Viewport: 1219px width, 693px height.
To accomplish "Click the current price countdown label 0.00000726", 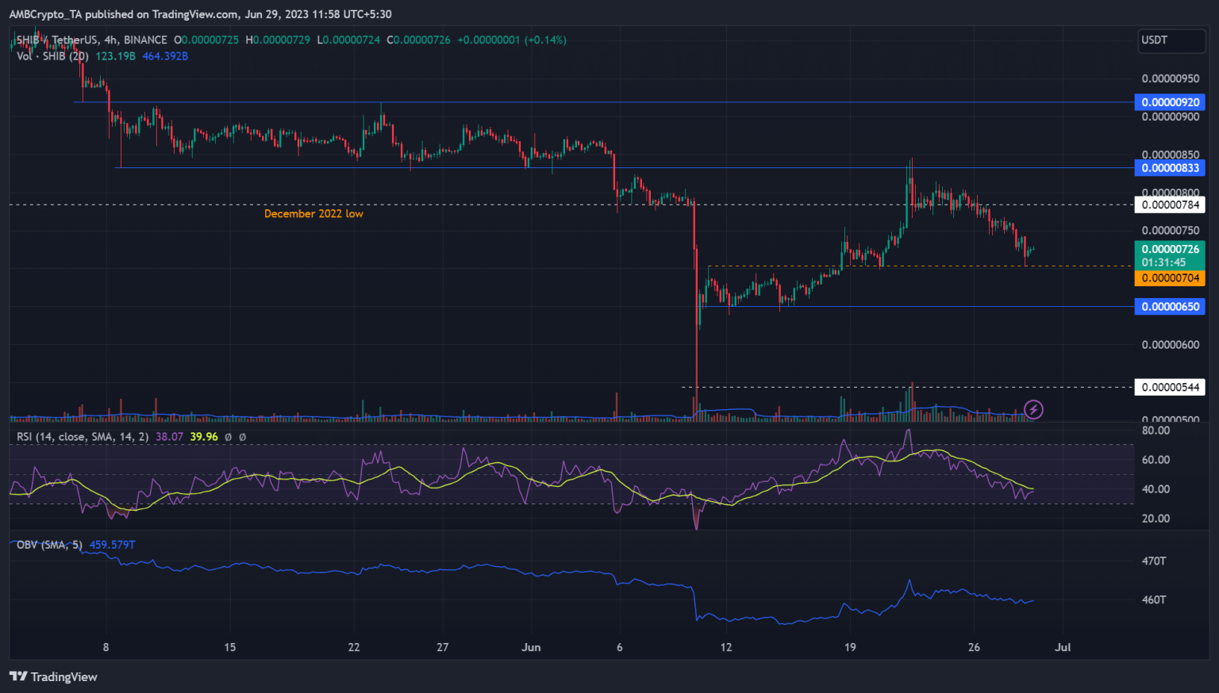I will point(1169,254).
